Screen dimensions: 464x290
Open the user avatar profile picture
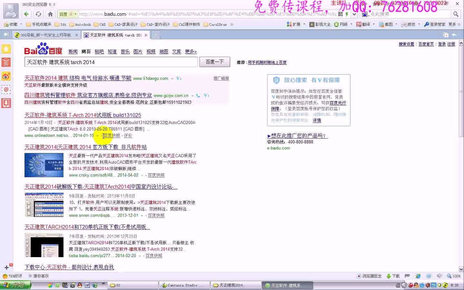pos(11,10)
